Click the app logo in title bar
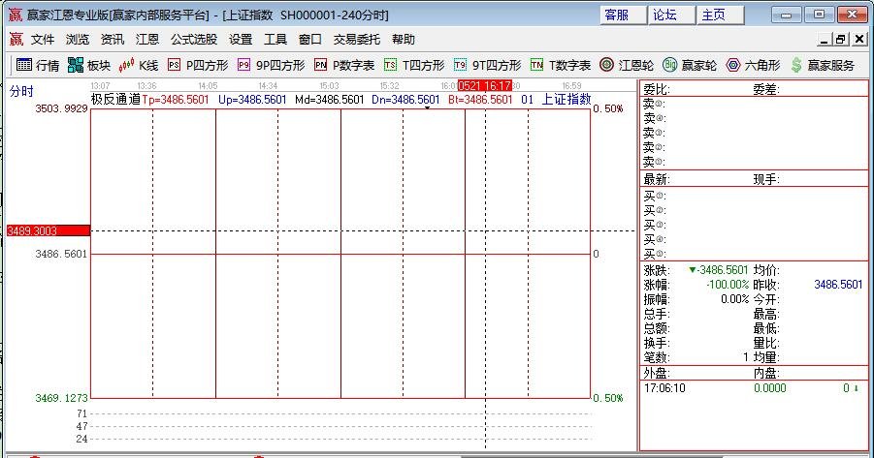The image size is (874, 458). [x=16, y=15]
